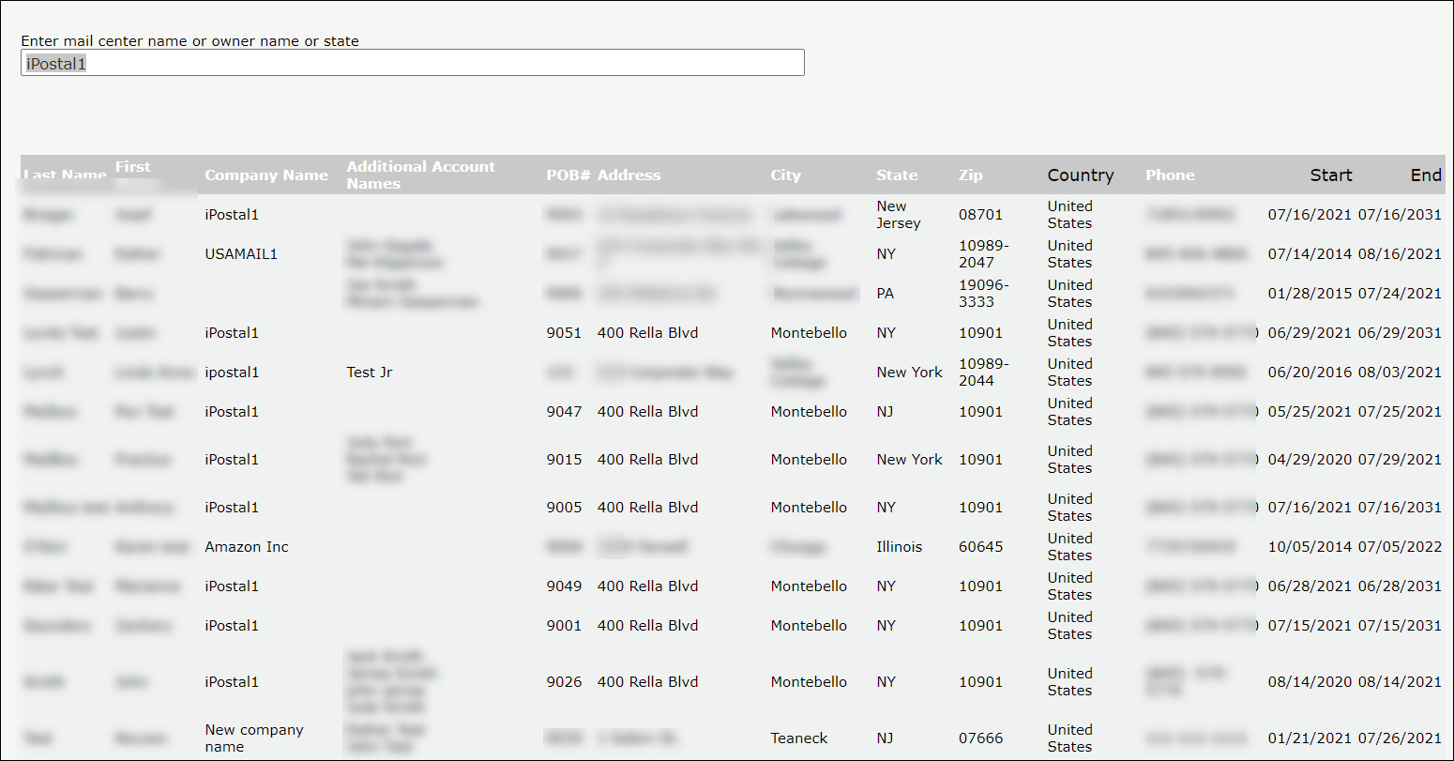Click zip code 10989-2044
Screen dimensions: 1454x761
984,373
